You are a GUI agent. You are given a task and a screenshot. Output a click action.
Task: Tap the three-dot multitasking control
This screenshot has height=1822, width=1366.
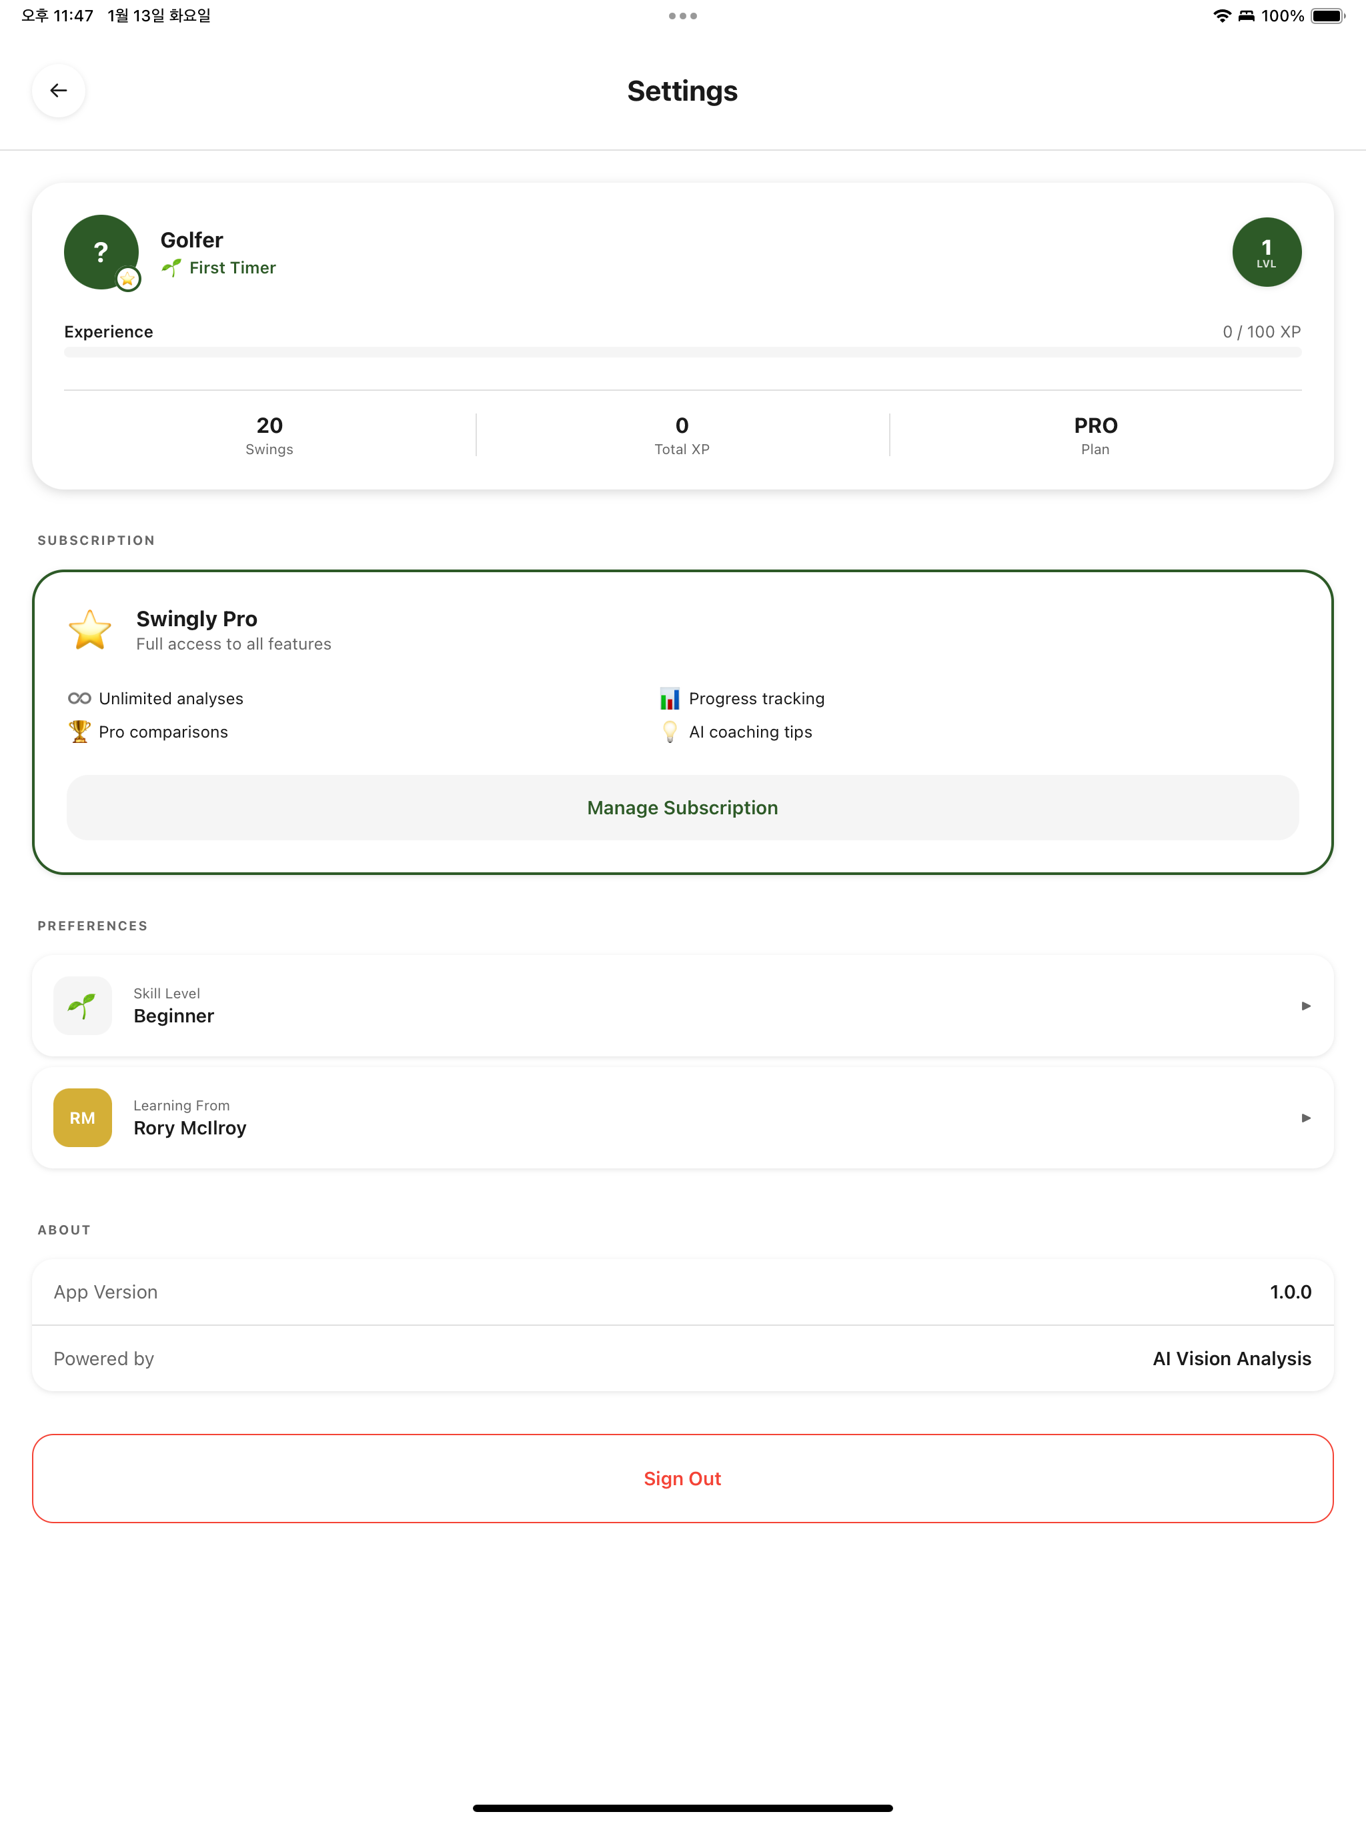point(683,15)
